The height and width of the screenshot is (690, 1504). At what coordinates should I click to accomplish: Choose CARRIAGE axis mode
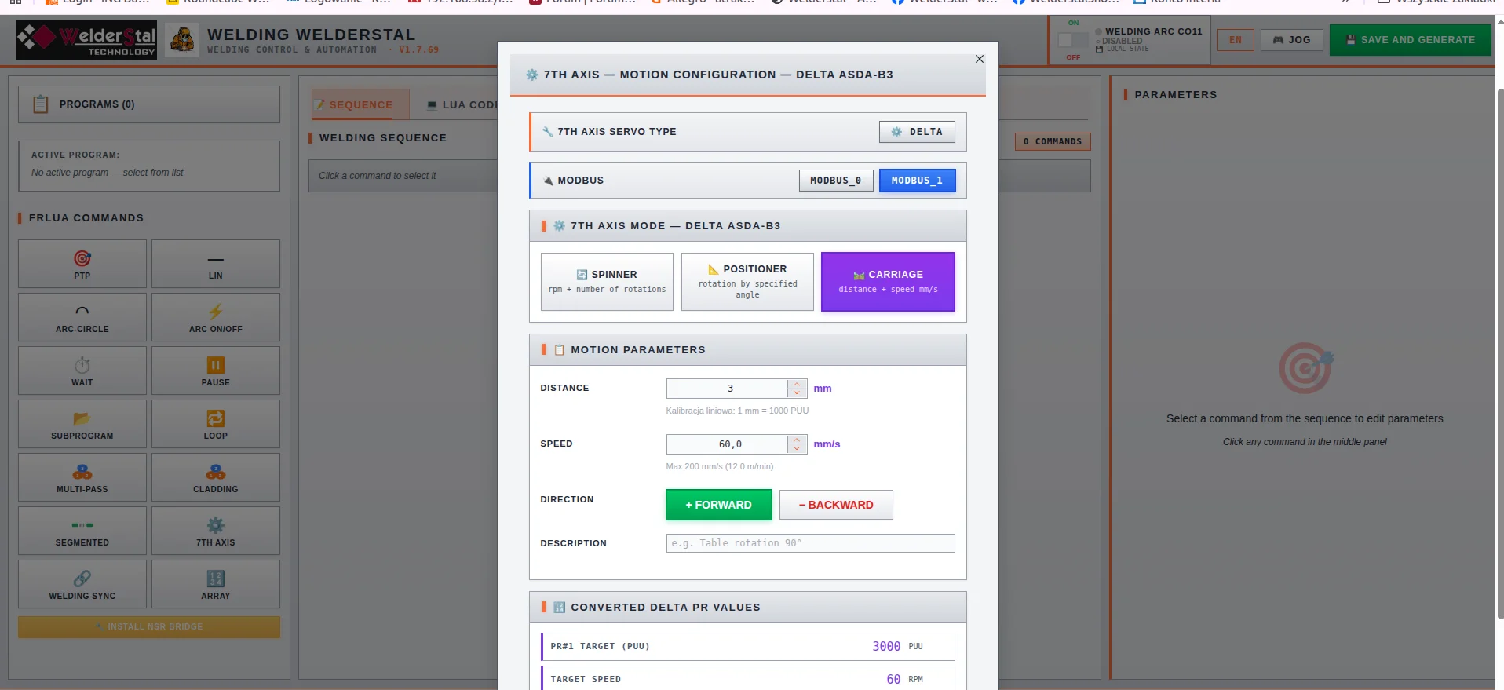pos(888,282)
